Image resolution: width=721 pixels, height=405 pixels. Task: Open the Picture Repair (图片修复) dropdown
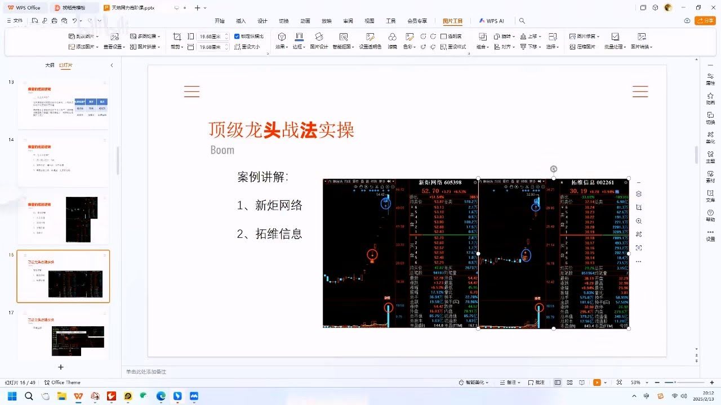pos(585,36)
